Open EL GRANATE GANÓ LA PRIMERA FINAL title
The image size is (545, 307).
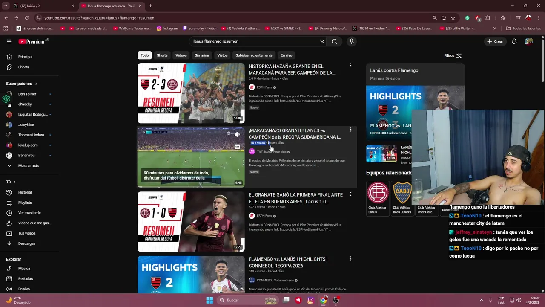[x=295, y=198]
